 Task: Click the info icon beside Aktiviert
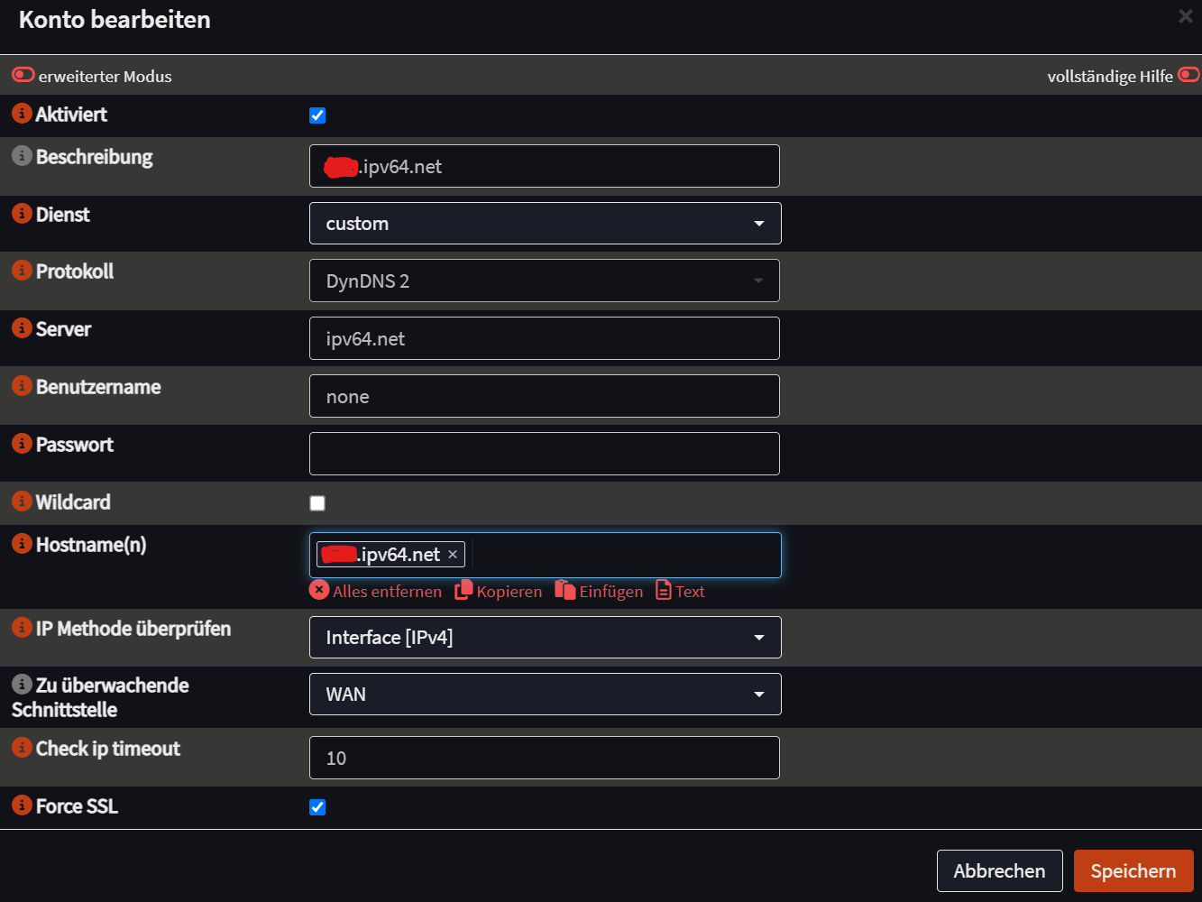click(22, 114)
